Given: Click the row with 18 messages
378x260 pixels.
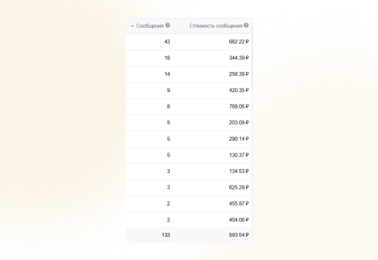Looking at the screenshot, I should click(166, 58).
